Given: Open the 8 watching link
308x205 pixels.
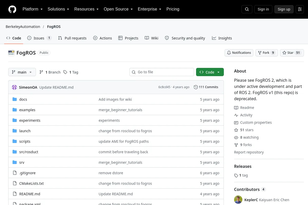Looking at the screenshot, I should [246, 137].
